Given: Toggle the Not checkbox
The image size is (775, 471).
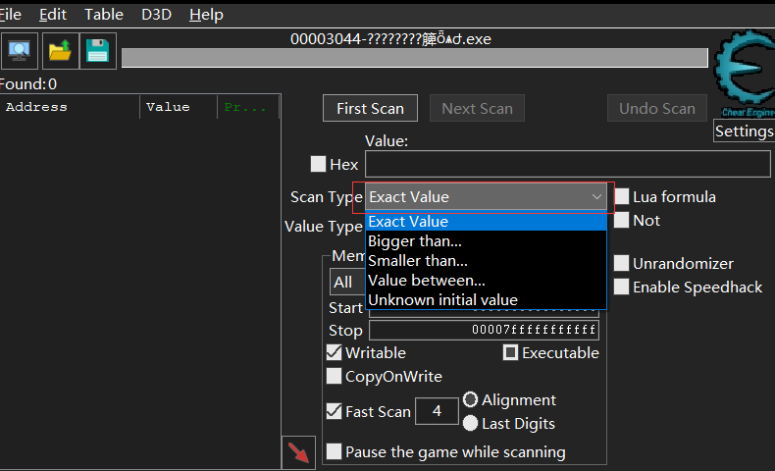Looking at the screenshot, I should [x=622, y=220].
